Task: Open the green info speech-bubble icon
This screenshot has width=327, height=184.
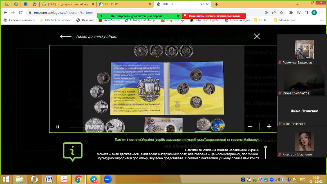Action: click(73, 152)
